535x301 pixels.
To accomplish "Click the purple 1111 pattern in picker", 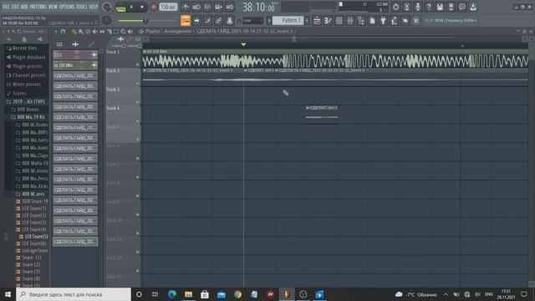I will (75, 54).
